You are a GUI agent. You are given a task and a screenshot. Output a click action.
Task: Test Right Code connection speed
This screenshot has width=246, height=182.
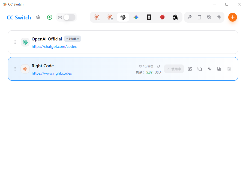209,69
